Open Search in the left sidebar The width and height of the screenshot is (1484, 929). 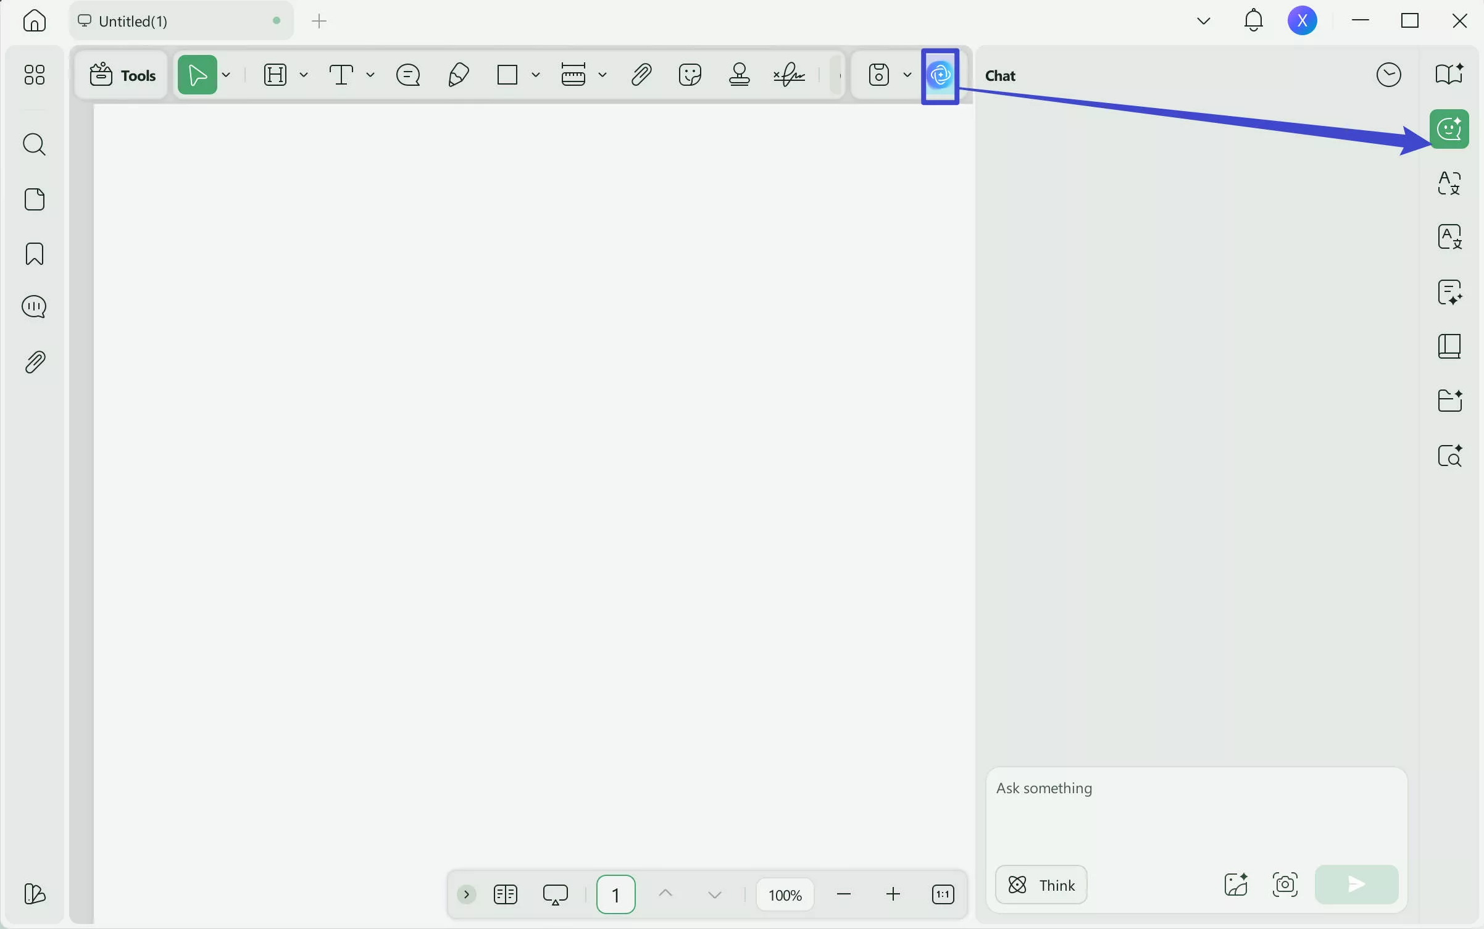point(34,144)
